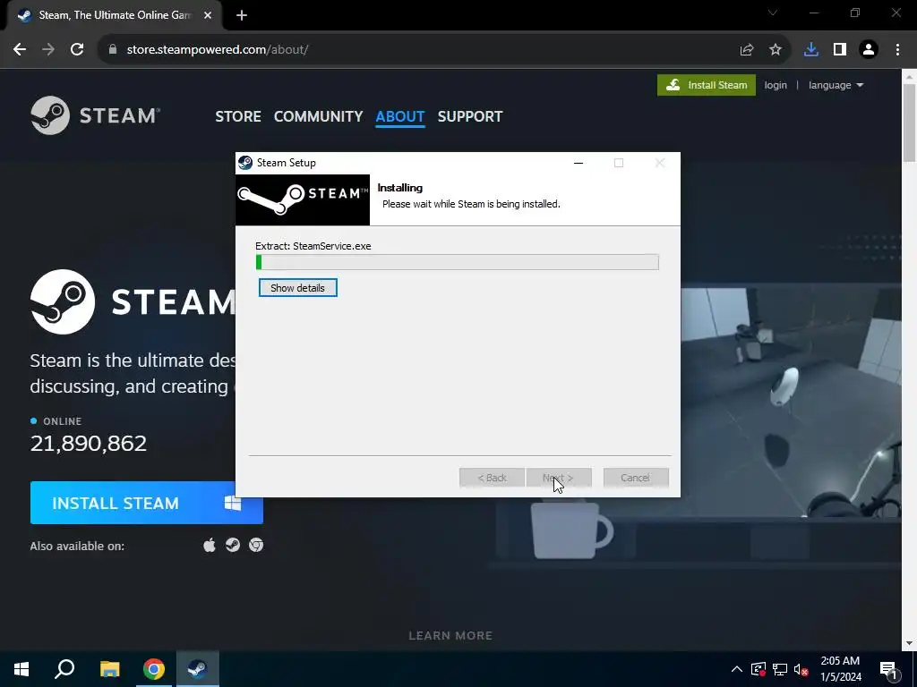Viewport: 917px width, 687px height.
Task: Select the ABOUT menu item
Action: [400, 116]
